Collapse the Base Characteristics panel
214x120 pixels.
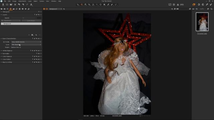(1, 39)
